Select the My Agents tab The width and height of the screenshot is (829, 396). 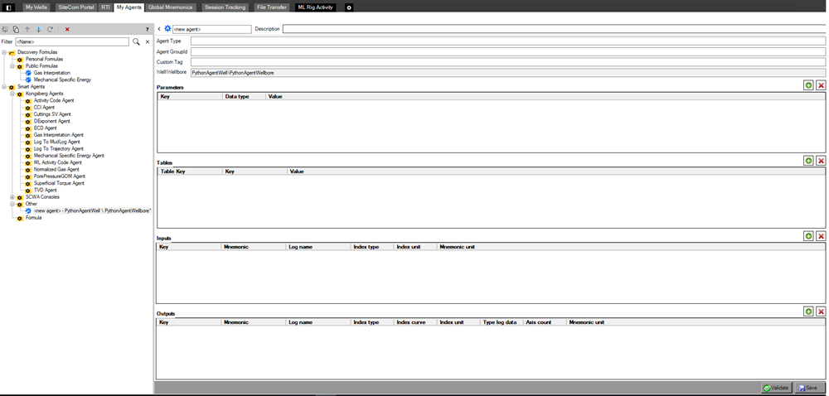(x=129, y=7)
